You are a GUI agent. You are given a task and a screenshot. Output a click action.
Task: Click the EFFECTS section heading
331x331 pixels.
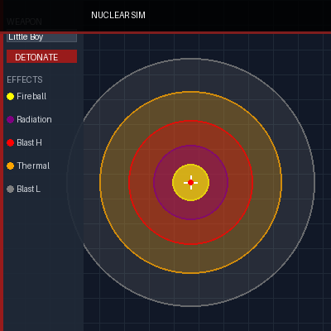25,79
